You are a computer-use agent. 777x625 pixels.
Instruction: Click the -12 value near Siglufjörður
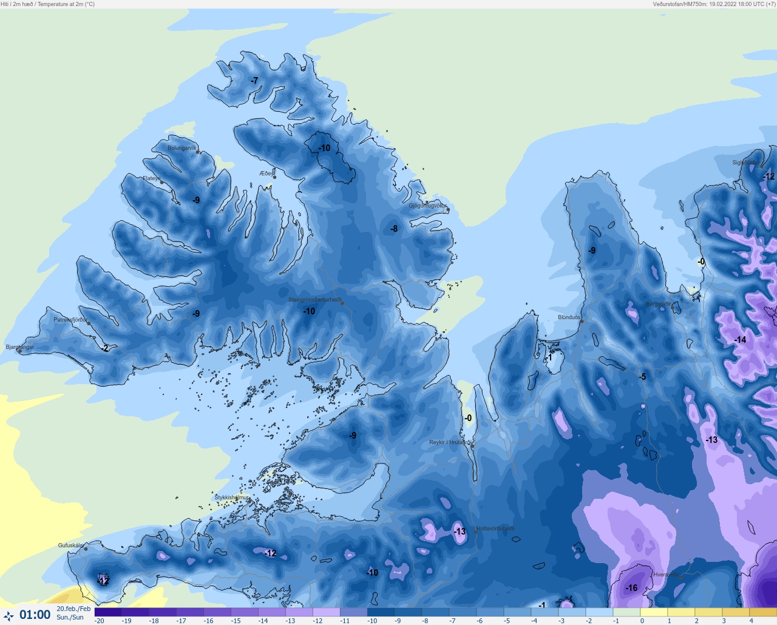point(769,177)
